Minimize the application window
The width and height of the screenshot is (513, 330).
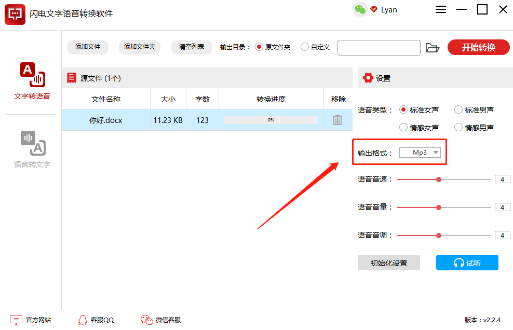click(461, 9)
